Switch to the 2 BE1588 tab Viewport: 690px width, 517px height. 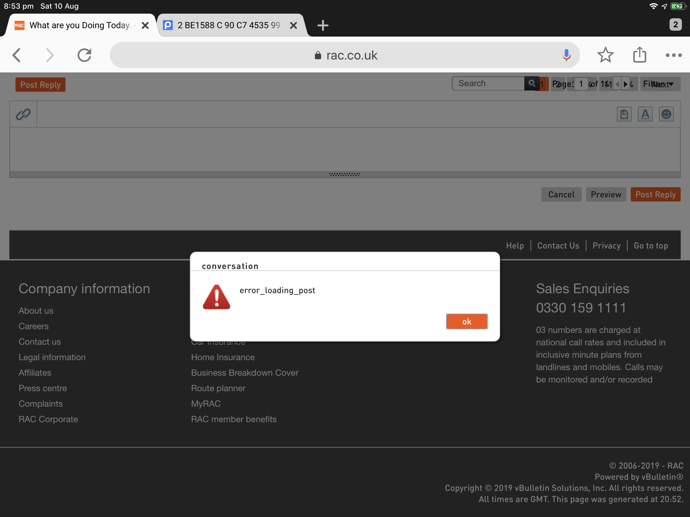(x=229, y=25)
